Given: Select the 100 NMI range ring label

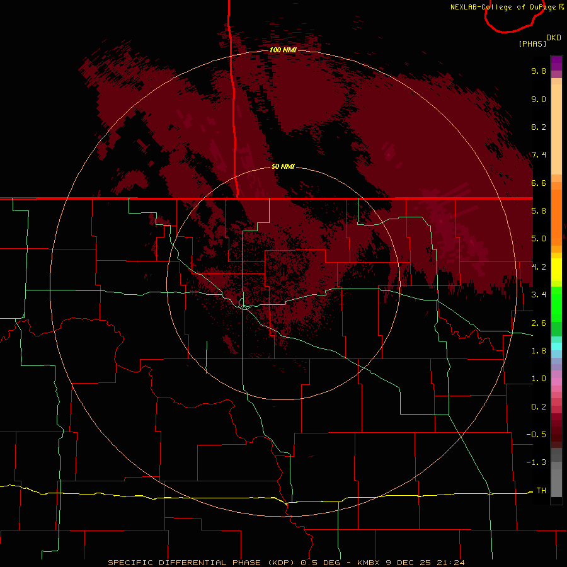Looking at the screenshot, I should 283,50.
